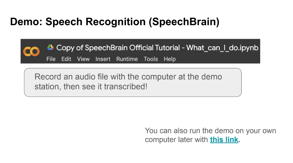This screenshot has width=293, height=163.
Task: Click the Colab CO logo
Action: click(x=31, y=51)
